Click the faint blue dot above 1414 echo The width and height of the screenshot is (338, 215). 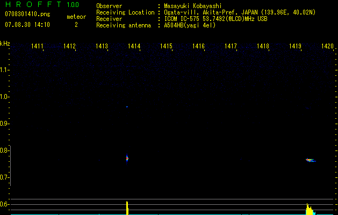(127, 107)
